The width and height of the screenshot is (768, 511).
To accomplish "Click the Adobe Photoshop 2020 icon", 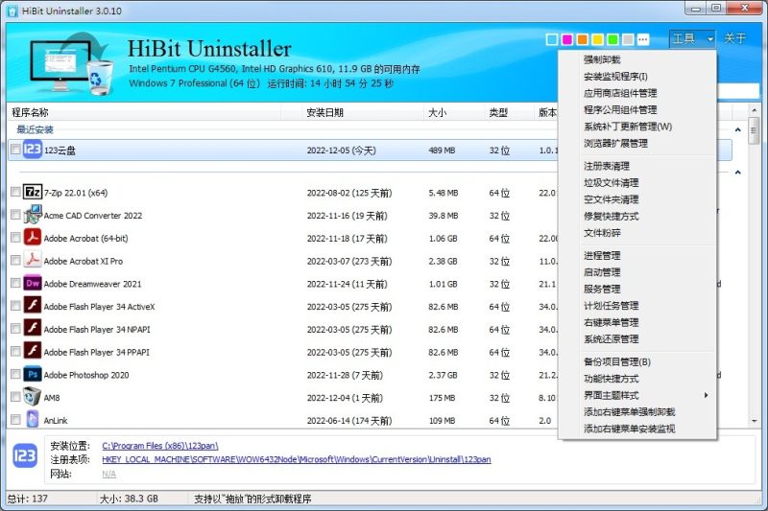I will 33,374.
